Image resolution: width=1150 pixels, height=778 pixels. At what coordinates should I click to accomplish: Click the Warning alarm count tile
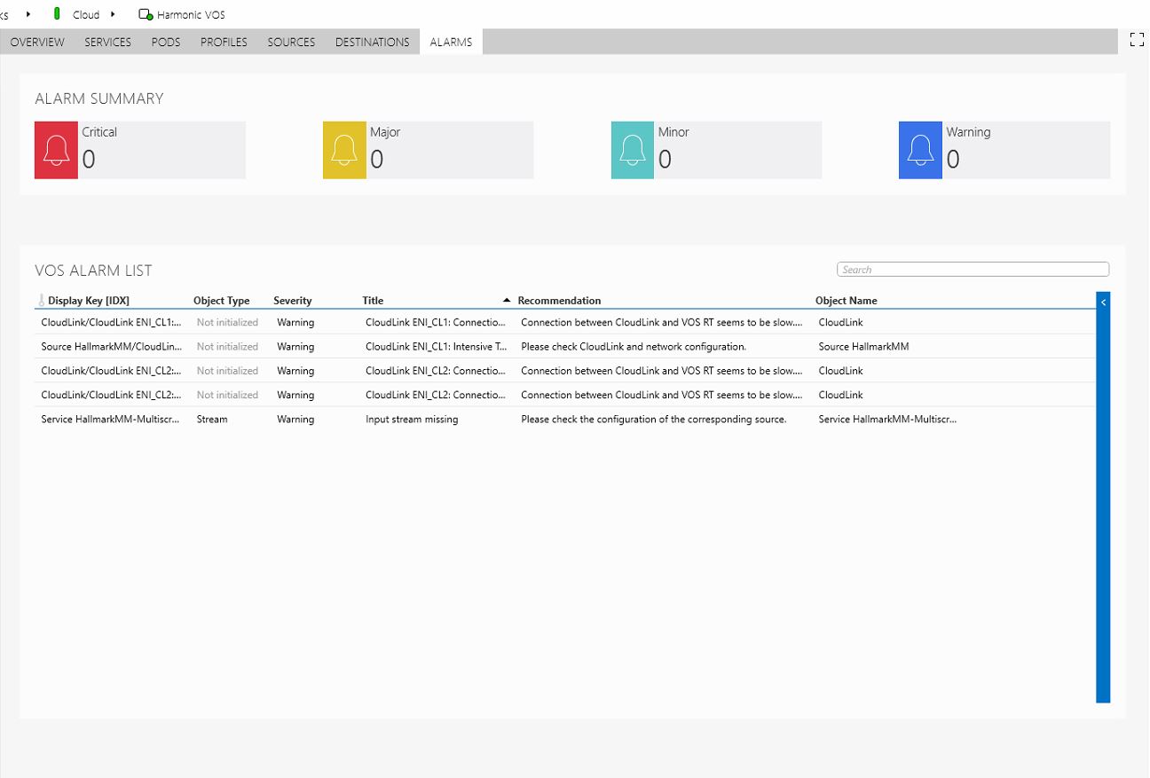pyautogui.click(x=1004, y=150)
